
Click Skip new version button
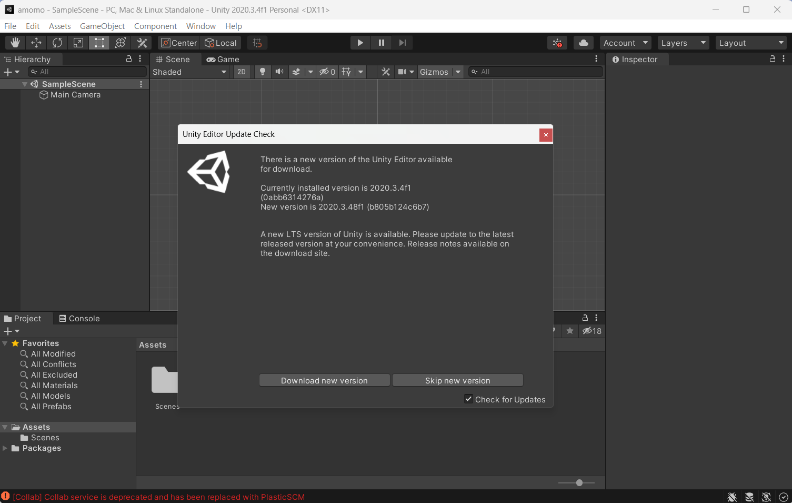pos(458,380)
